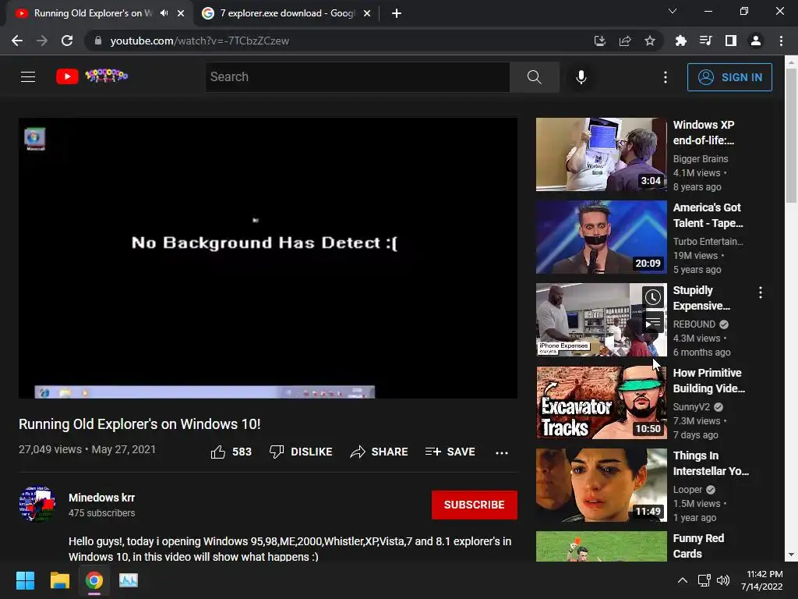This screenshot has height=599, width=798.
Task: Open File Explorer from taskbar
Action: coord(59,580)
